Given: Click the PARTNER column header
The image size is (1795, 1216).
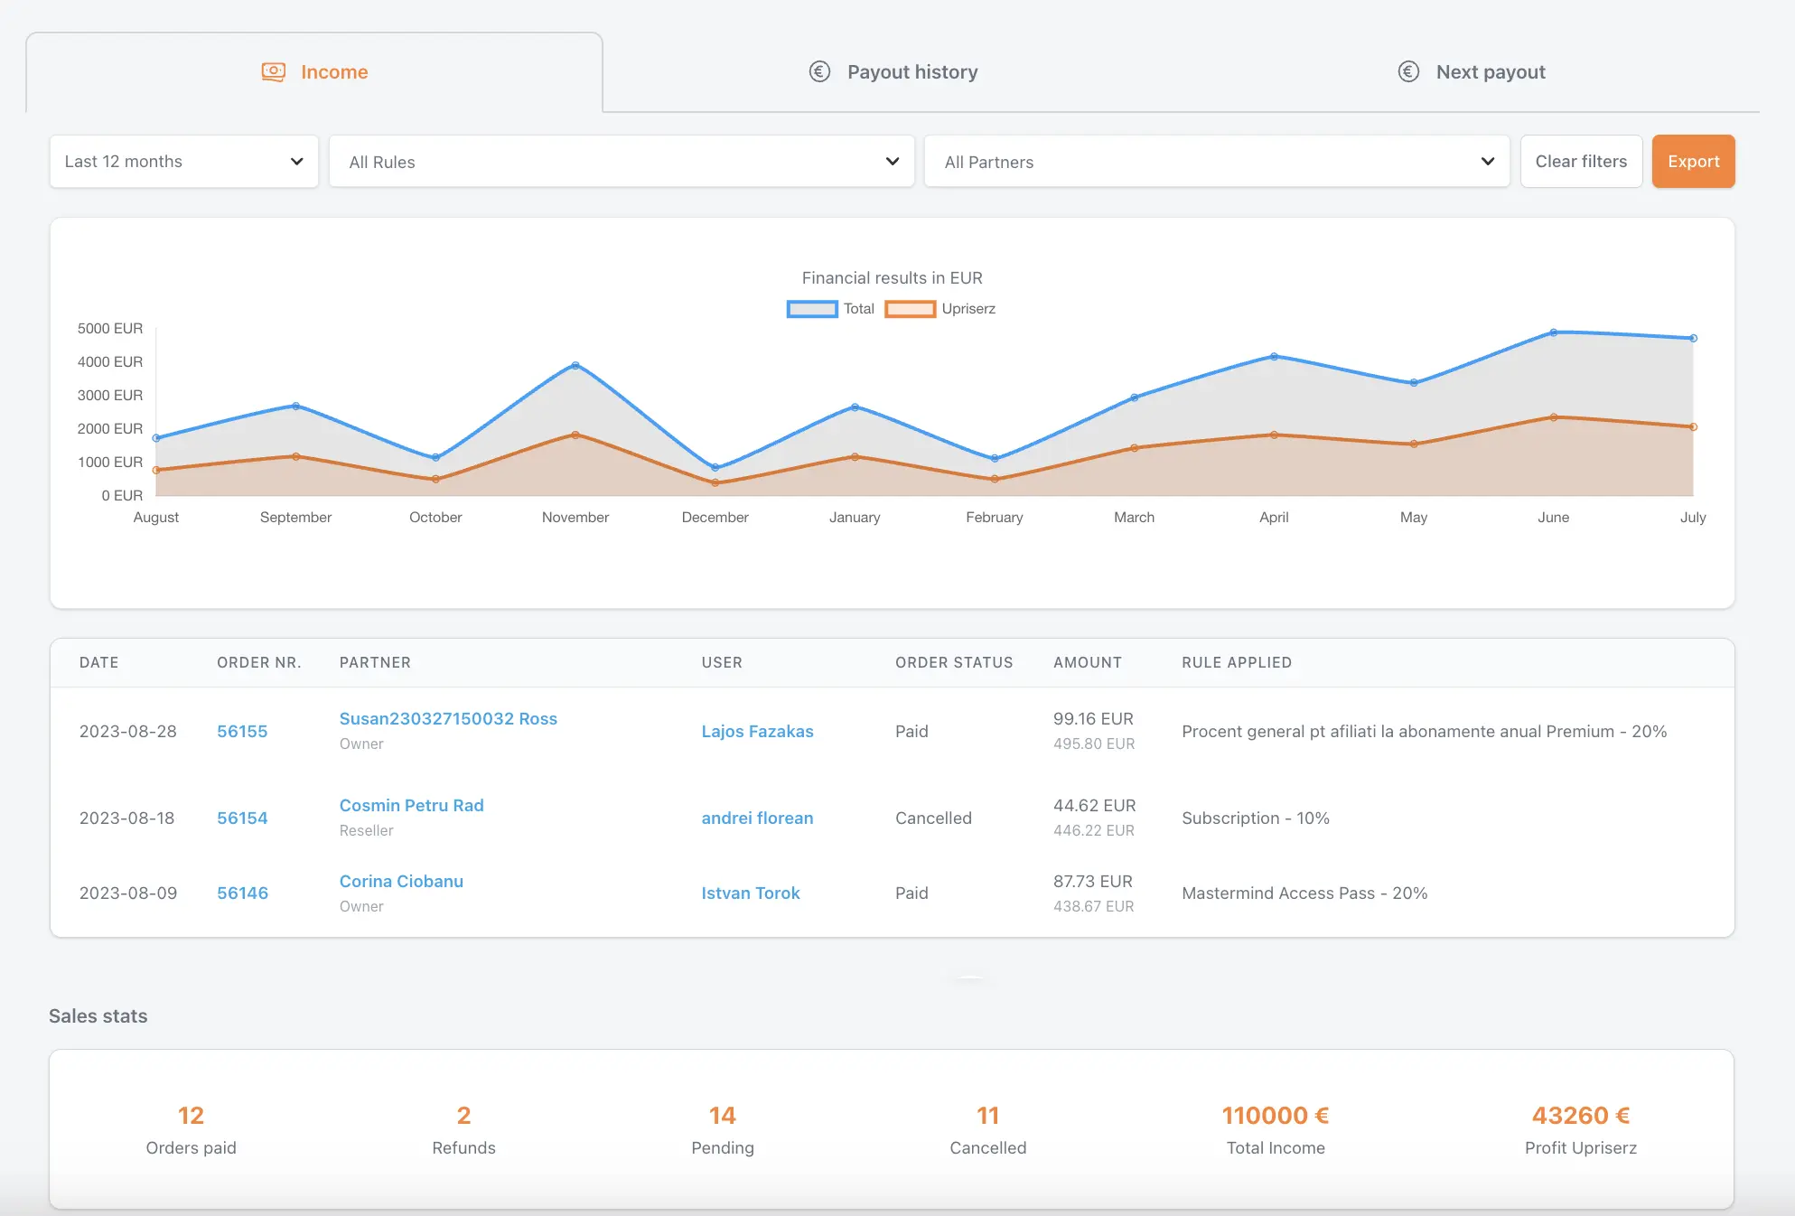Looking at the screenshot, I should (375, 662).
